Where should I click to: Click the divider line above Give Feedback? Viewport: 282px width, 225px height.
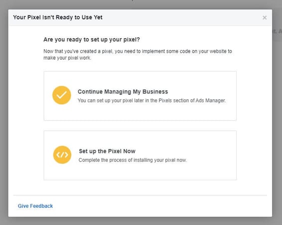(x=140, y=195)
